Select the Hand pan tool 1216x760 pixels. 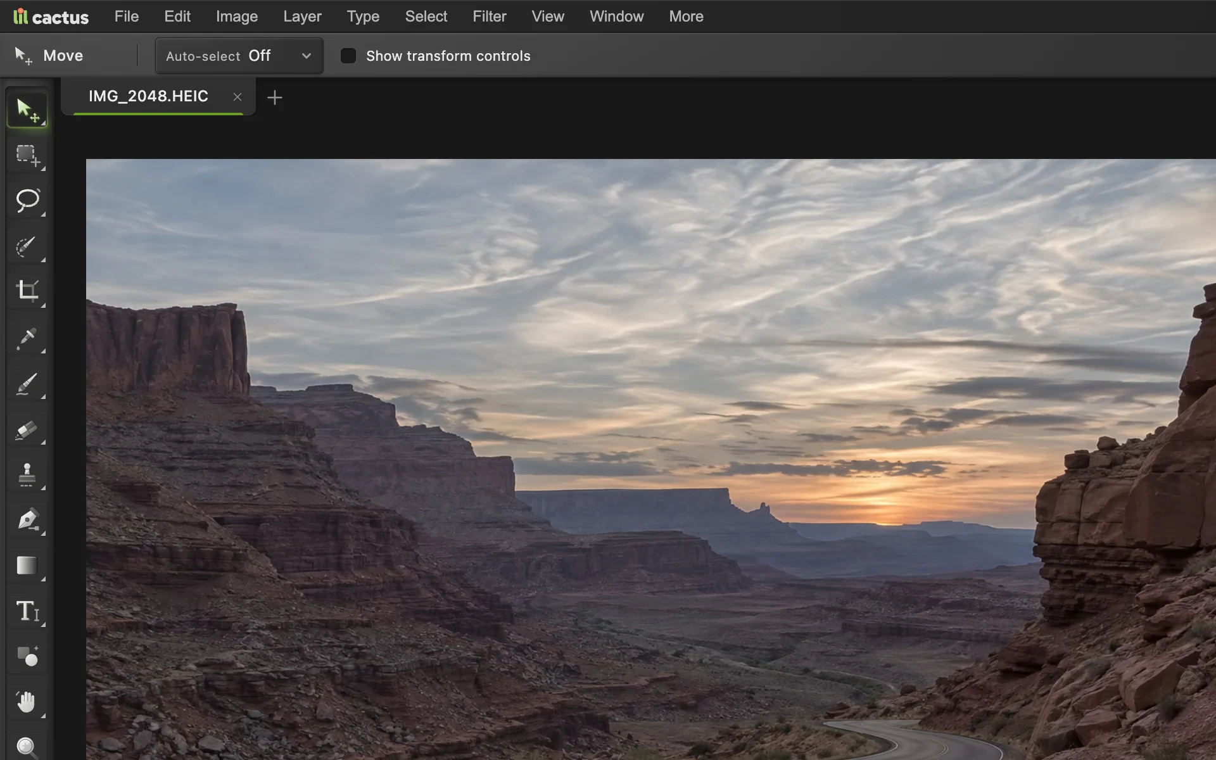(x=27, y=702)
